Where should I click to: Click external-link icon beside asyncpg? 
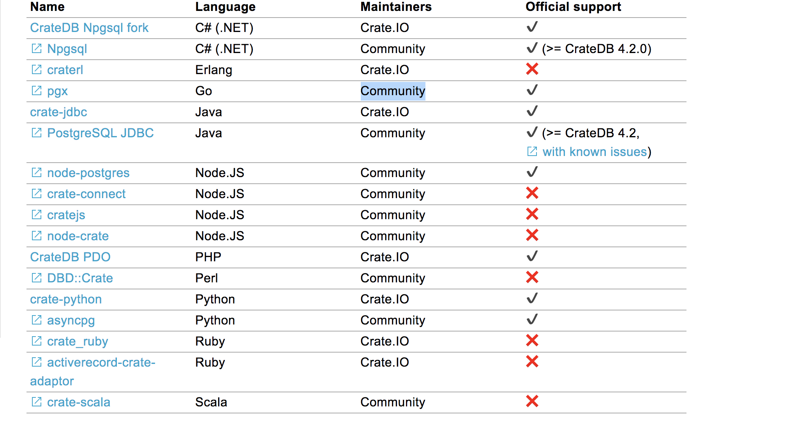(36, 320)
